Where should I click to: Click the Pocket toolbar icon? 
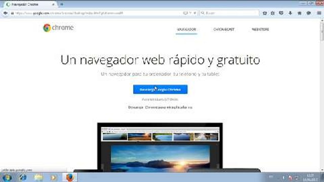tap(281, 13)
